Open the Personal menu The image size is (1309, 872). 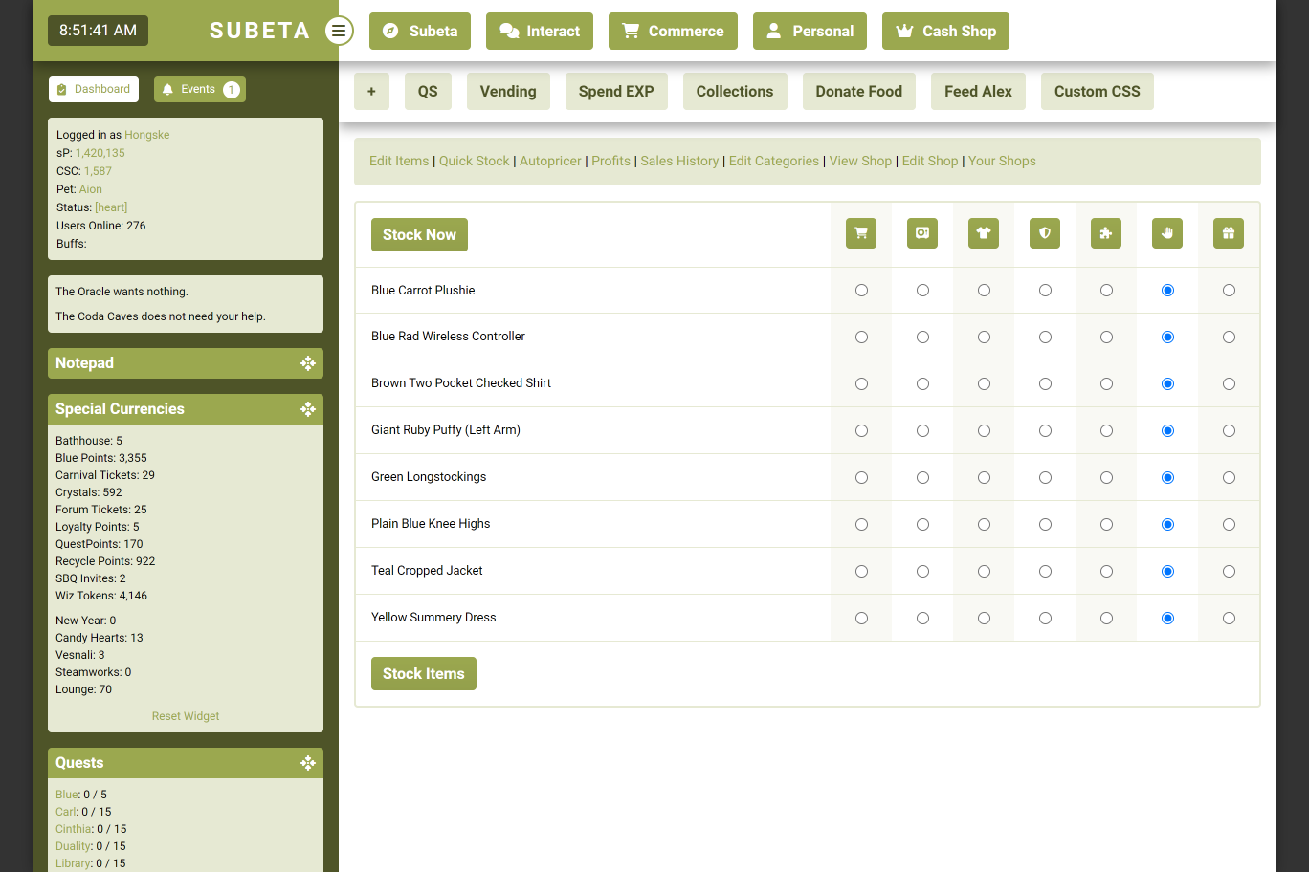click(x=810, y=31)
